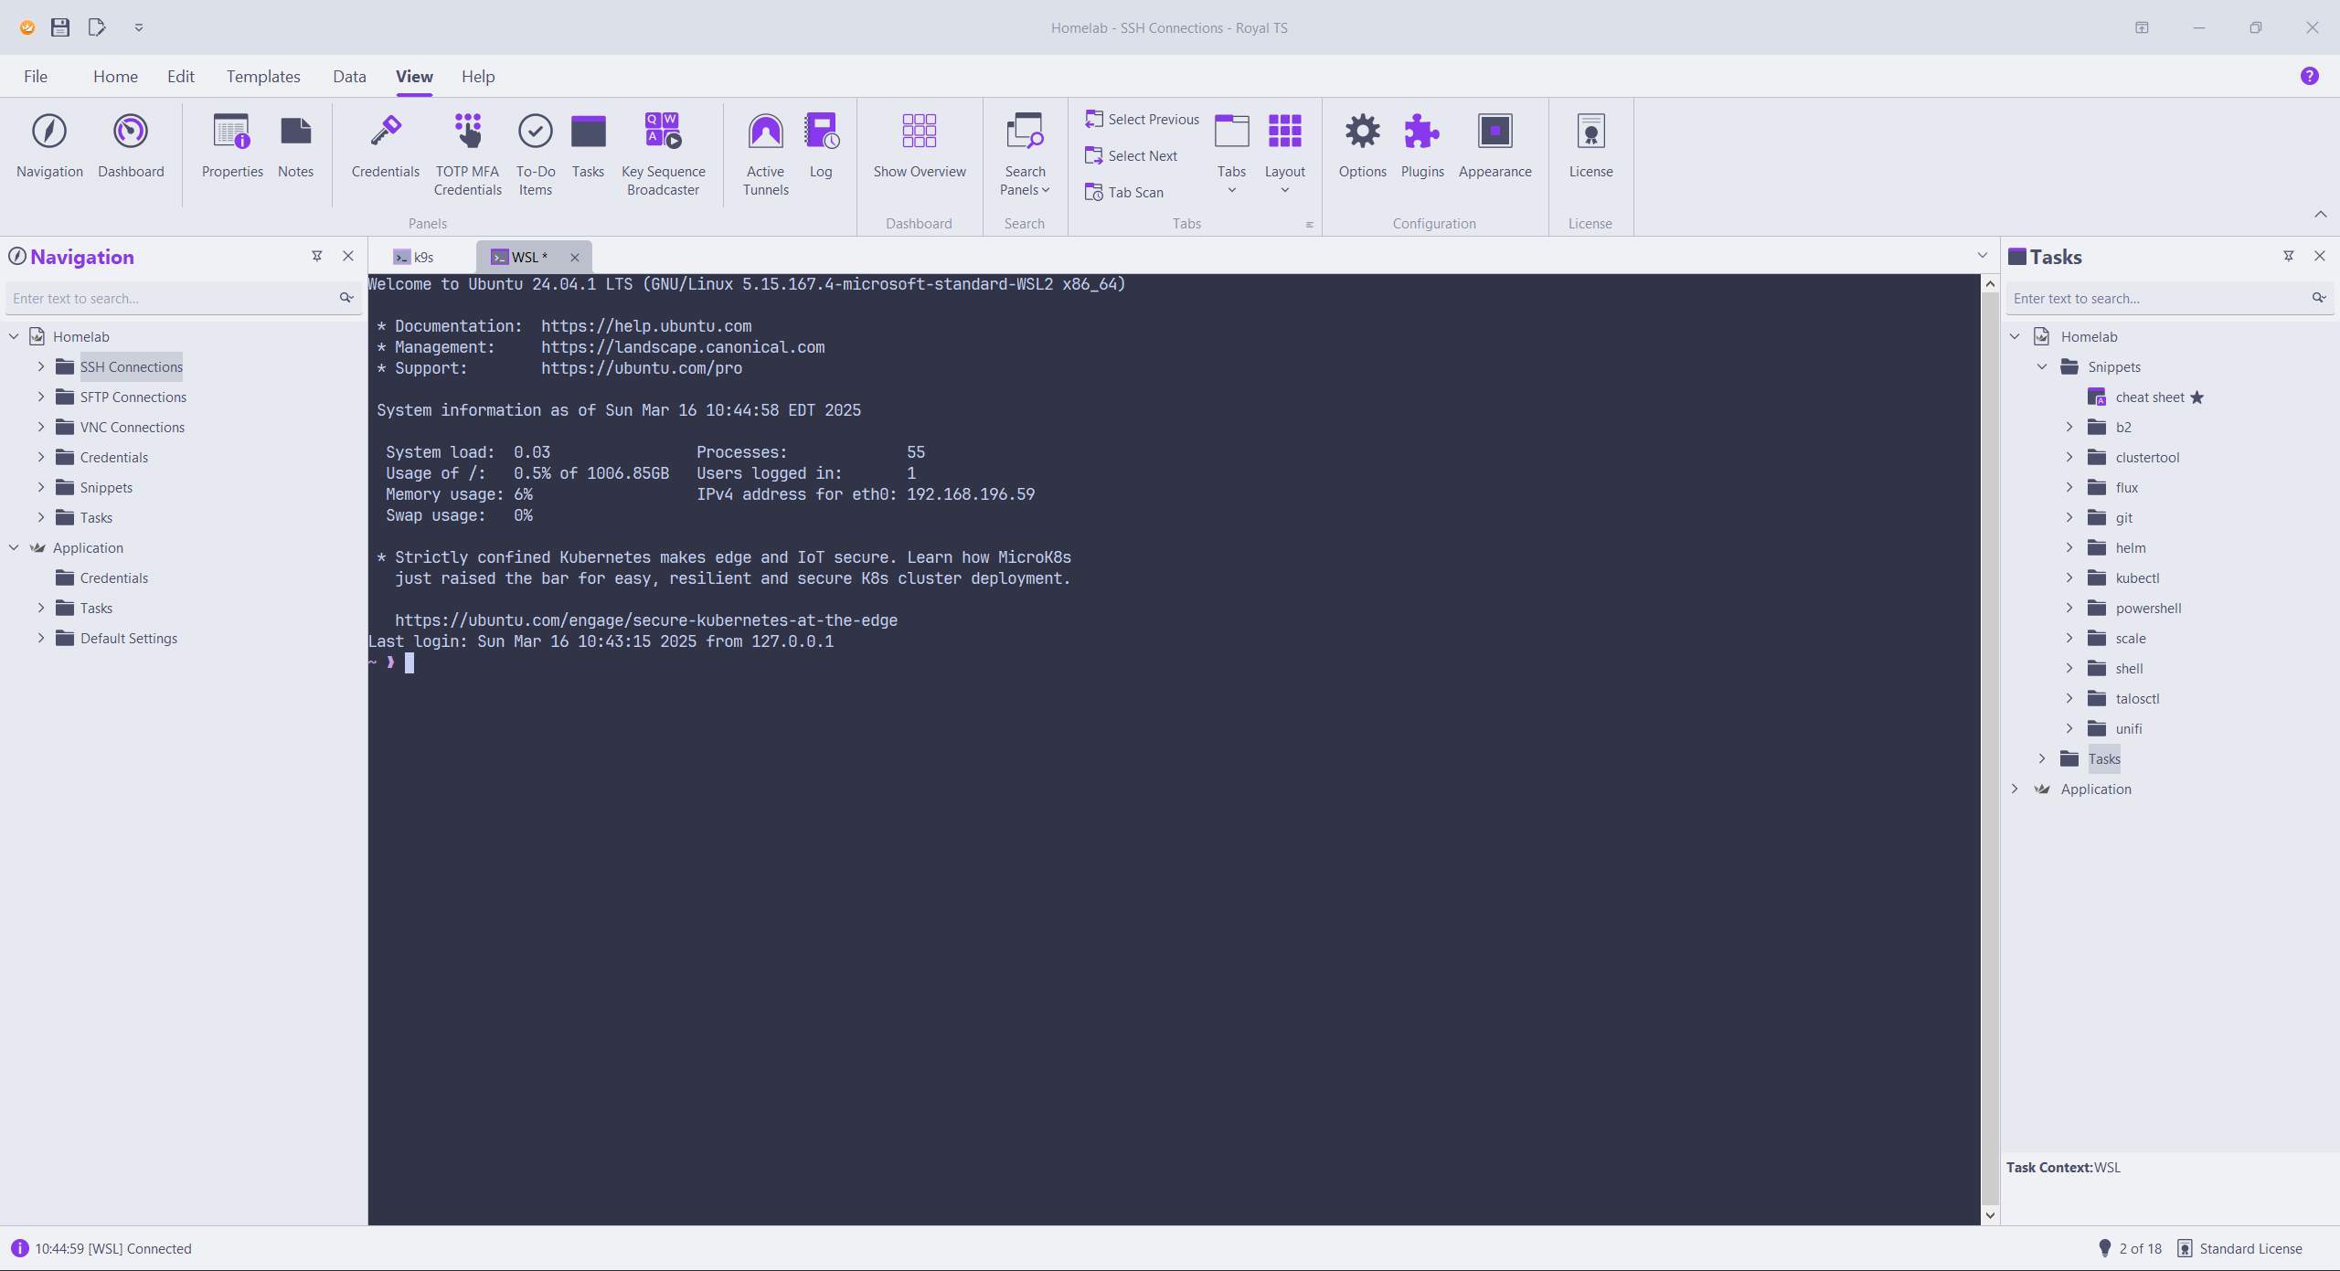Open the Layout dropdown
The width and height of the screenshot is (2340, 1271).
[x=1284, y=155]
